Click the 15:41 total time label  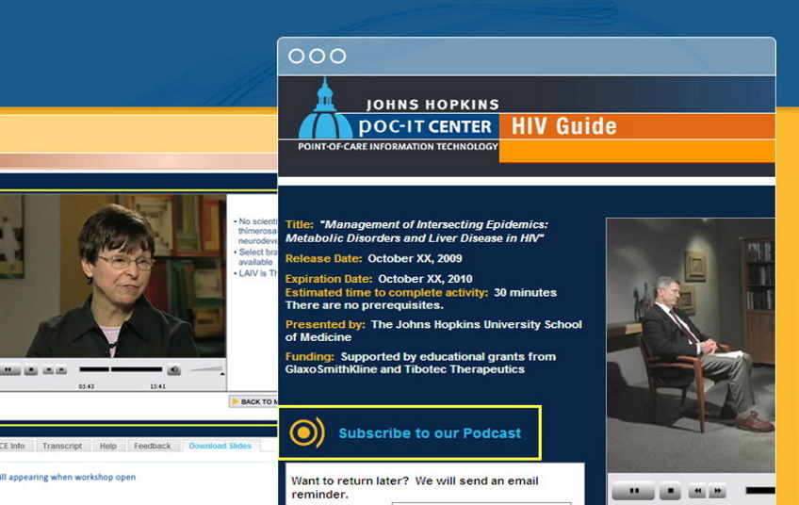(157, 386)
